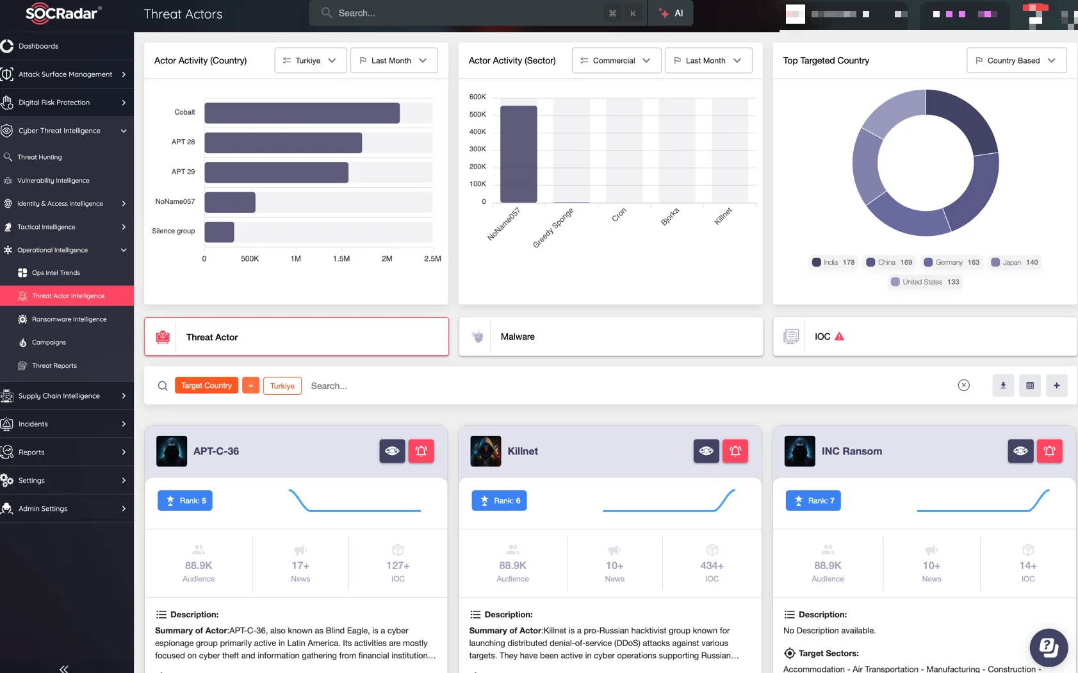Click alarm bell on Killnet card
Screen dimensions: 1078x673
click(735, 451)
